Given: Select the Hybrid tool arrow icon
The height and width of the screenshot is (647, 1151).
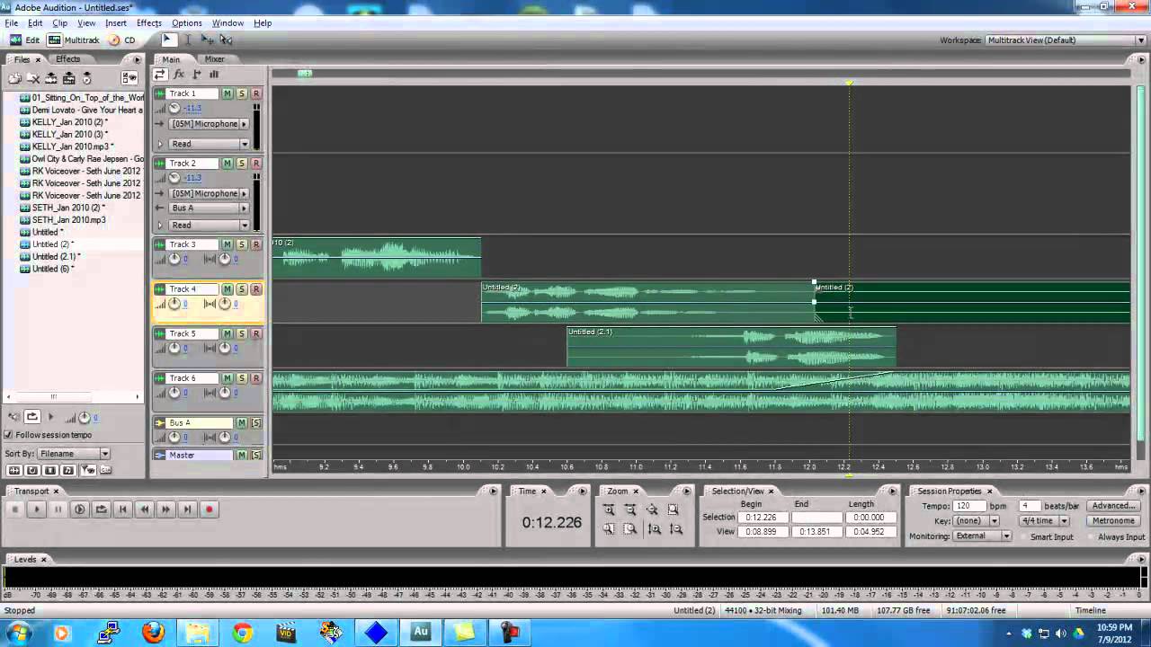Looking at the screenshot, I should (167, 40).
